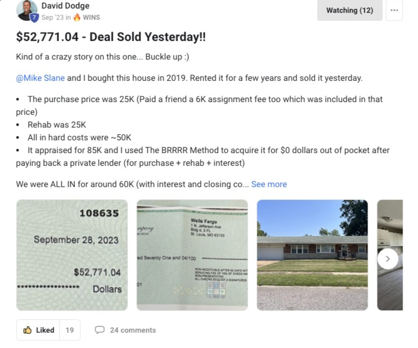Expand post text with See more
The height and width of the screenshot is (348, 418).
269,184
